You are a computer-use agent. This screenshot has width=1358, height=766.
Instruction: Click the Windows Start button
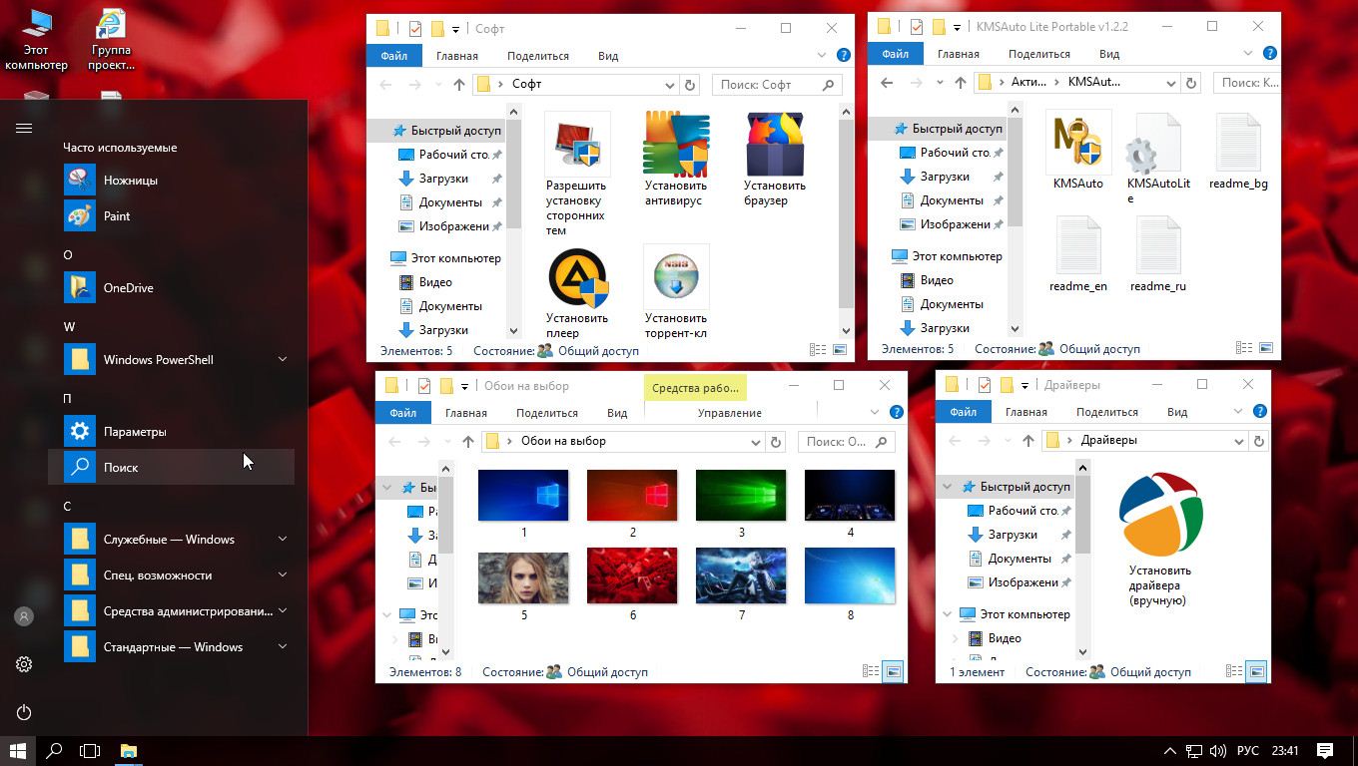[x=18, y=750]
